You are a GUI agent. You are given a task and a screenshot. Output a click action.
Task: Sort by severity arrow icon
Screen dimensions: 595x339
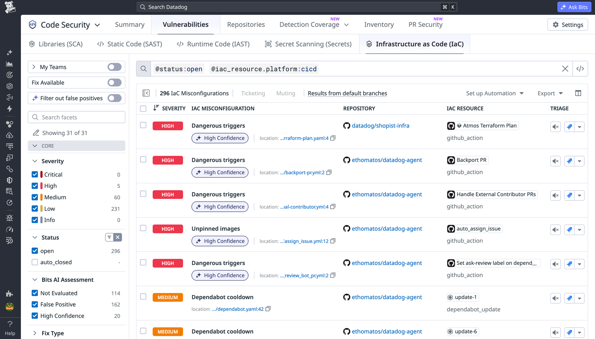coord(156,108)
